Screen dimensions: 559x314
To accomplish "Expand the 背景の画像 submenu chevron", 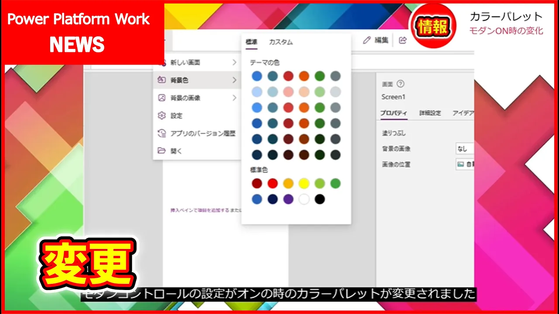I will [235, 98].
